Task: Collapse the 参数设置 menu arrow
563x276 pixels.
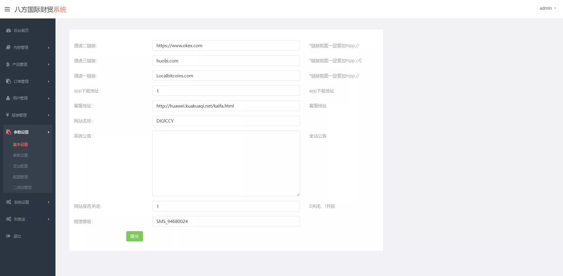Action: click(x=48, y=132)
